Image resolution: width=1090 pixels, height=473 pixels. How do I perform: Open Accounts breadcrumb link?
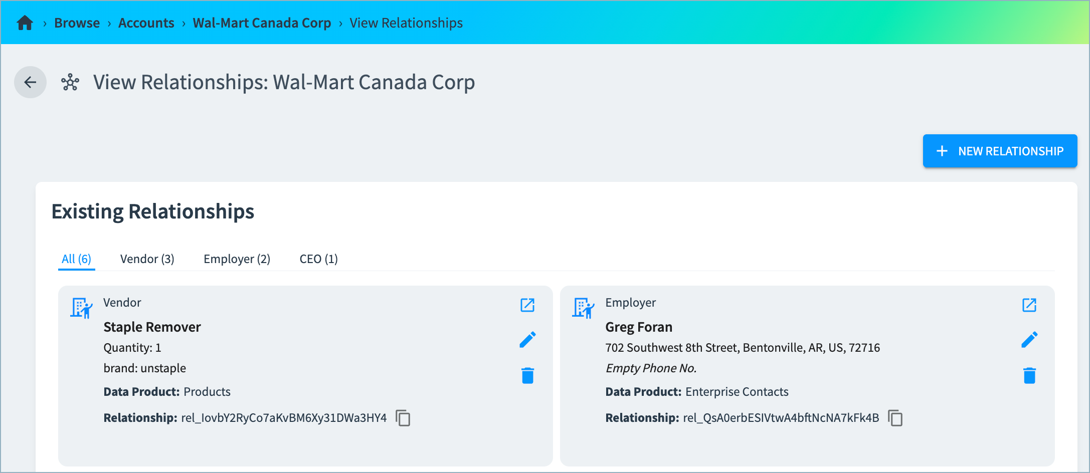[146, 23]
